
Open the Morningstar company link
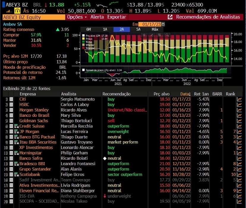(x=31, y=153)
